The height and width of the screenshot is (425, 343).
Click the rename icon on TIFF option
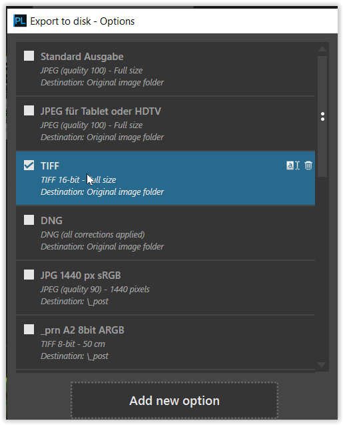pos(292,165)
